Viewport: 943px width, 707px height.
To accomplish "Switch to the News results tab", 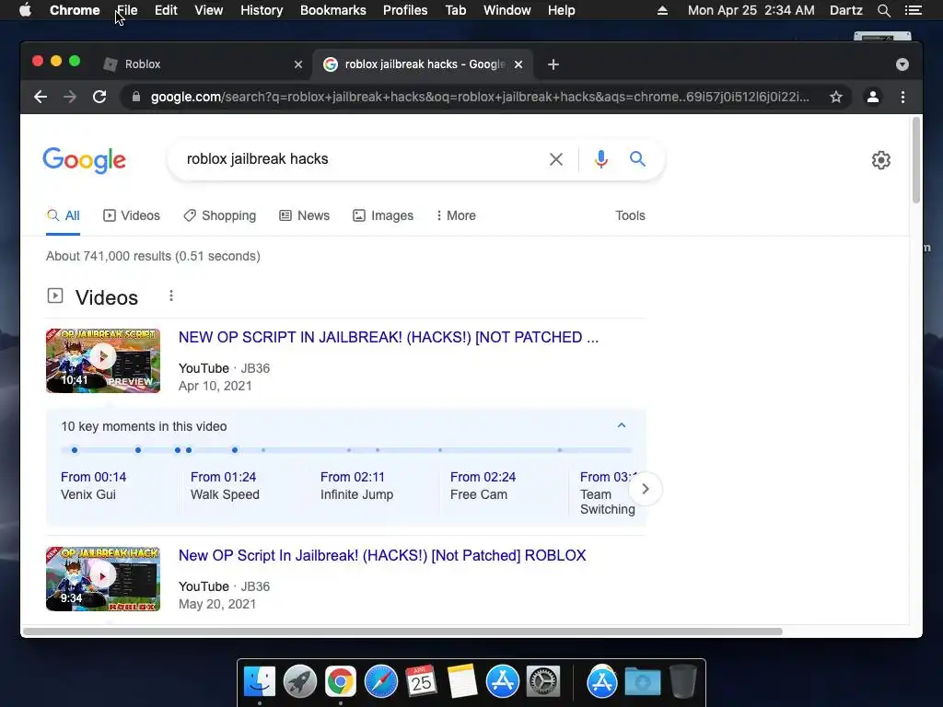I will click(x=304, y=215).
